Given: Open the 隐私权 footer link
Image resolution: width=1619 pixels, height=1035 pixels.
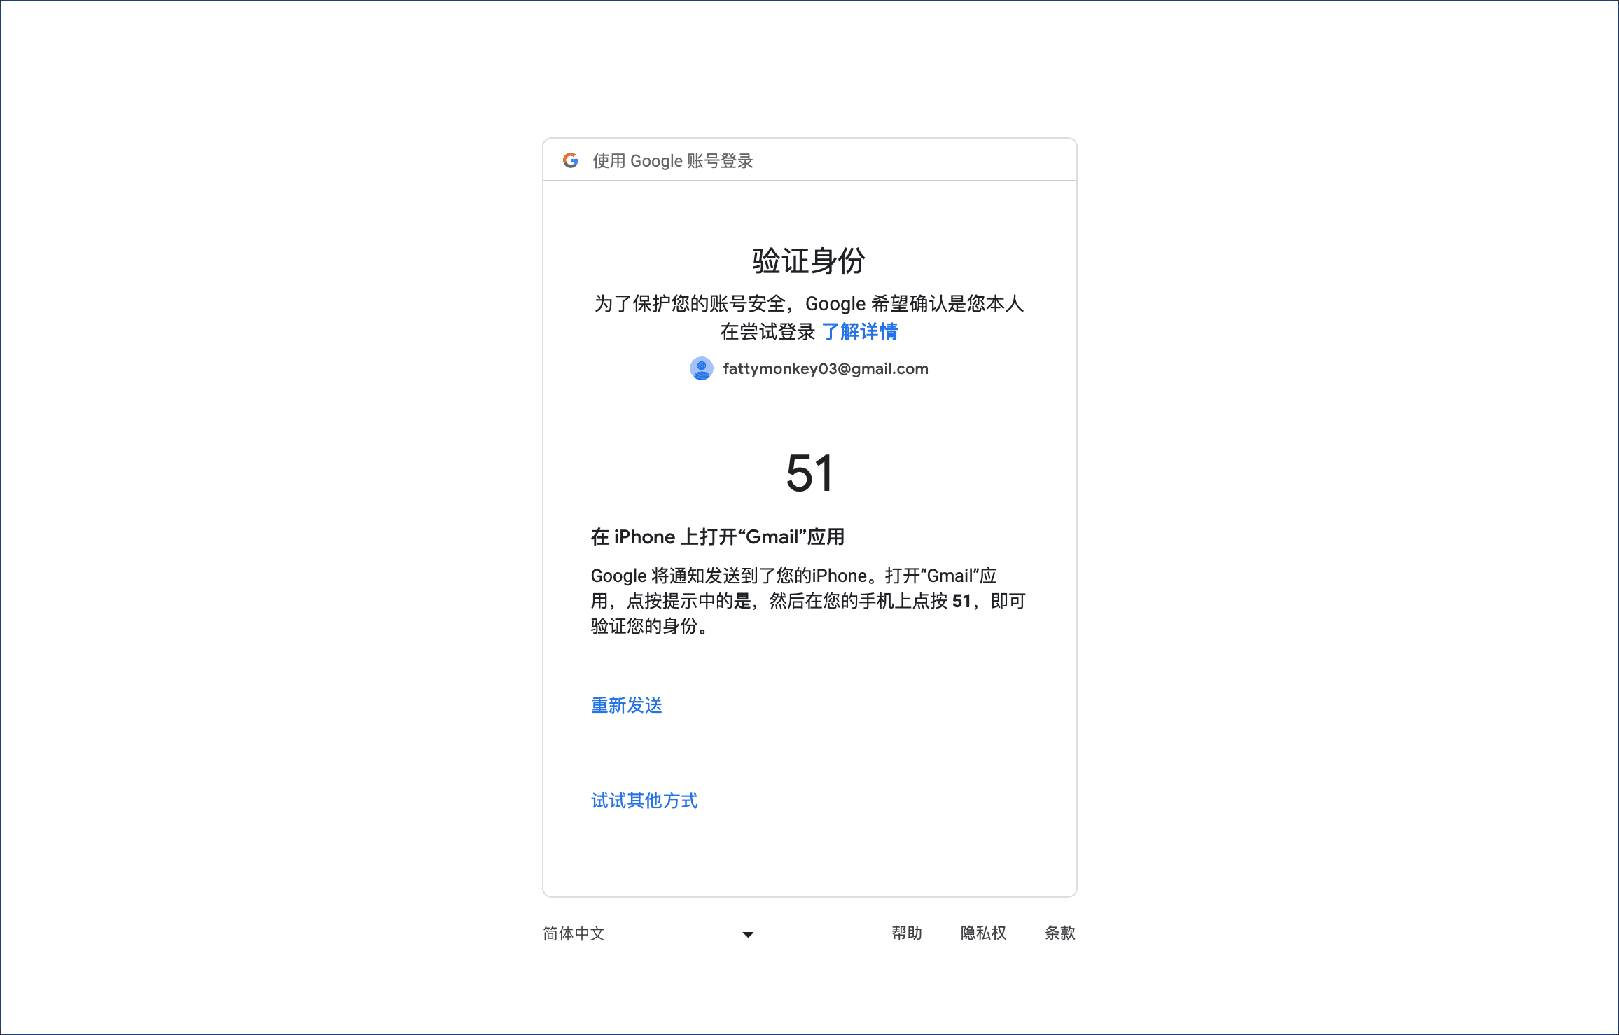Looking at the screenshot, I should (x=983, y=933).
